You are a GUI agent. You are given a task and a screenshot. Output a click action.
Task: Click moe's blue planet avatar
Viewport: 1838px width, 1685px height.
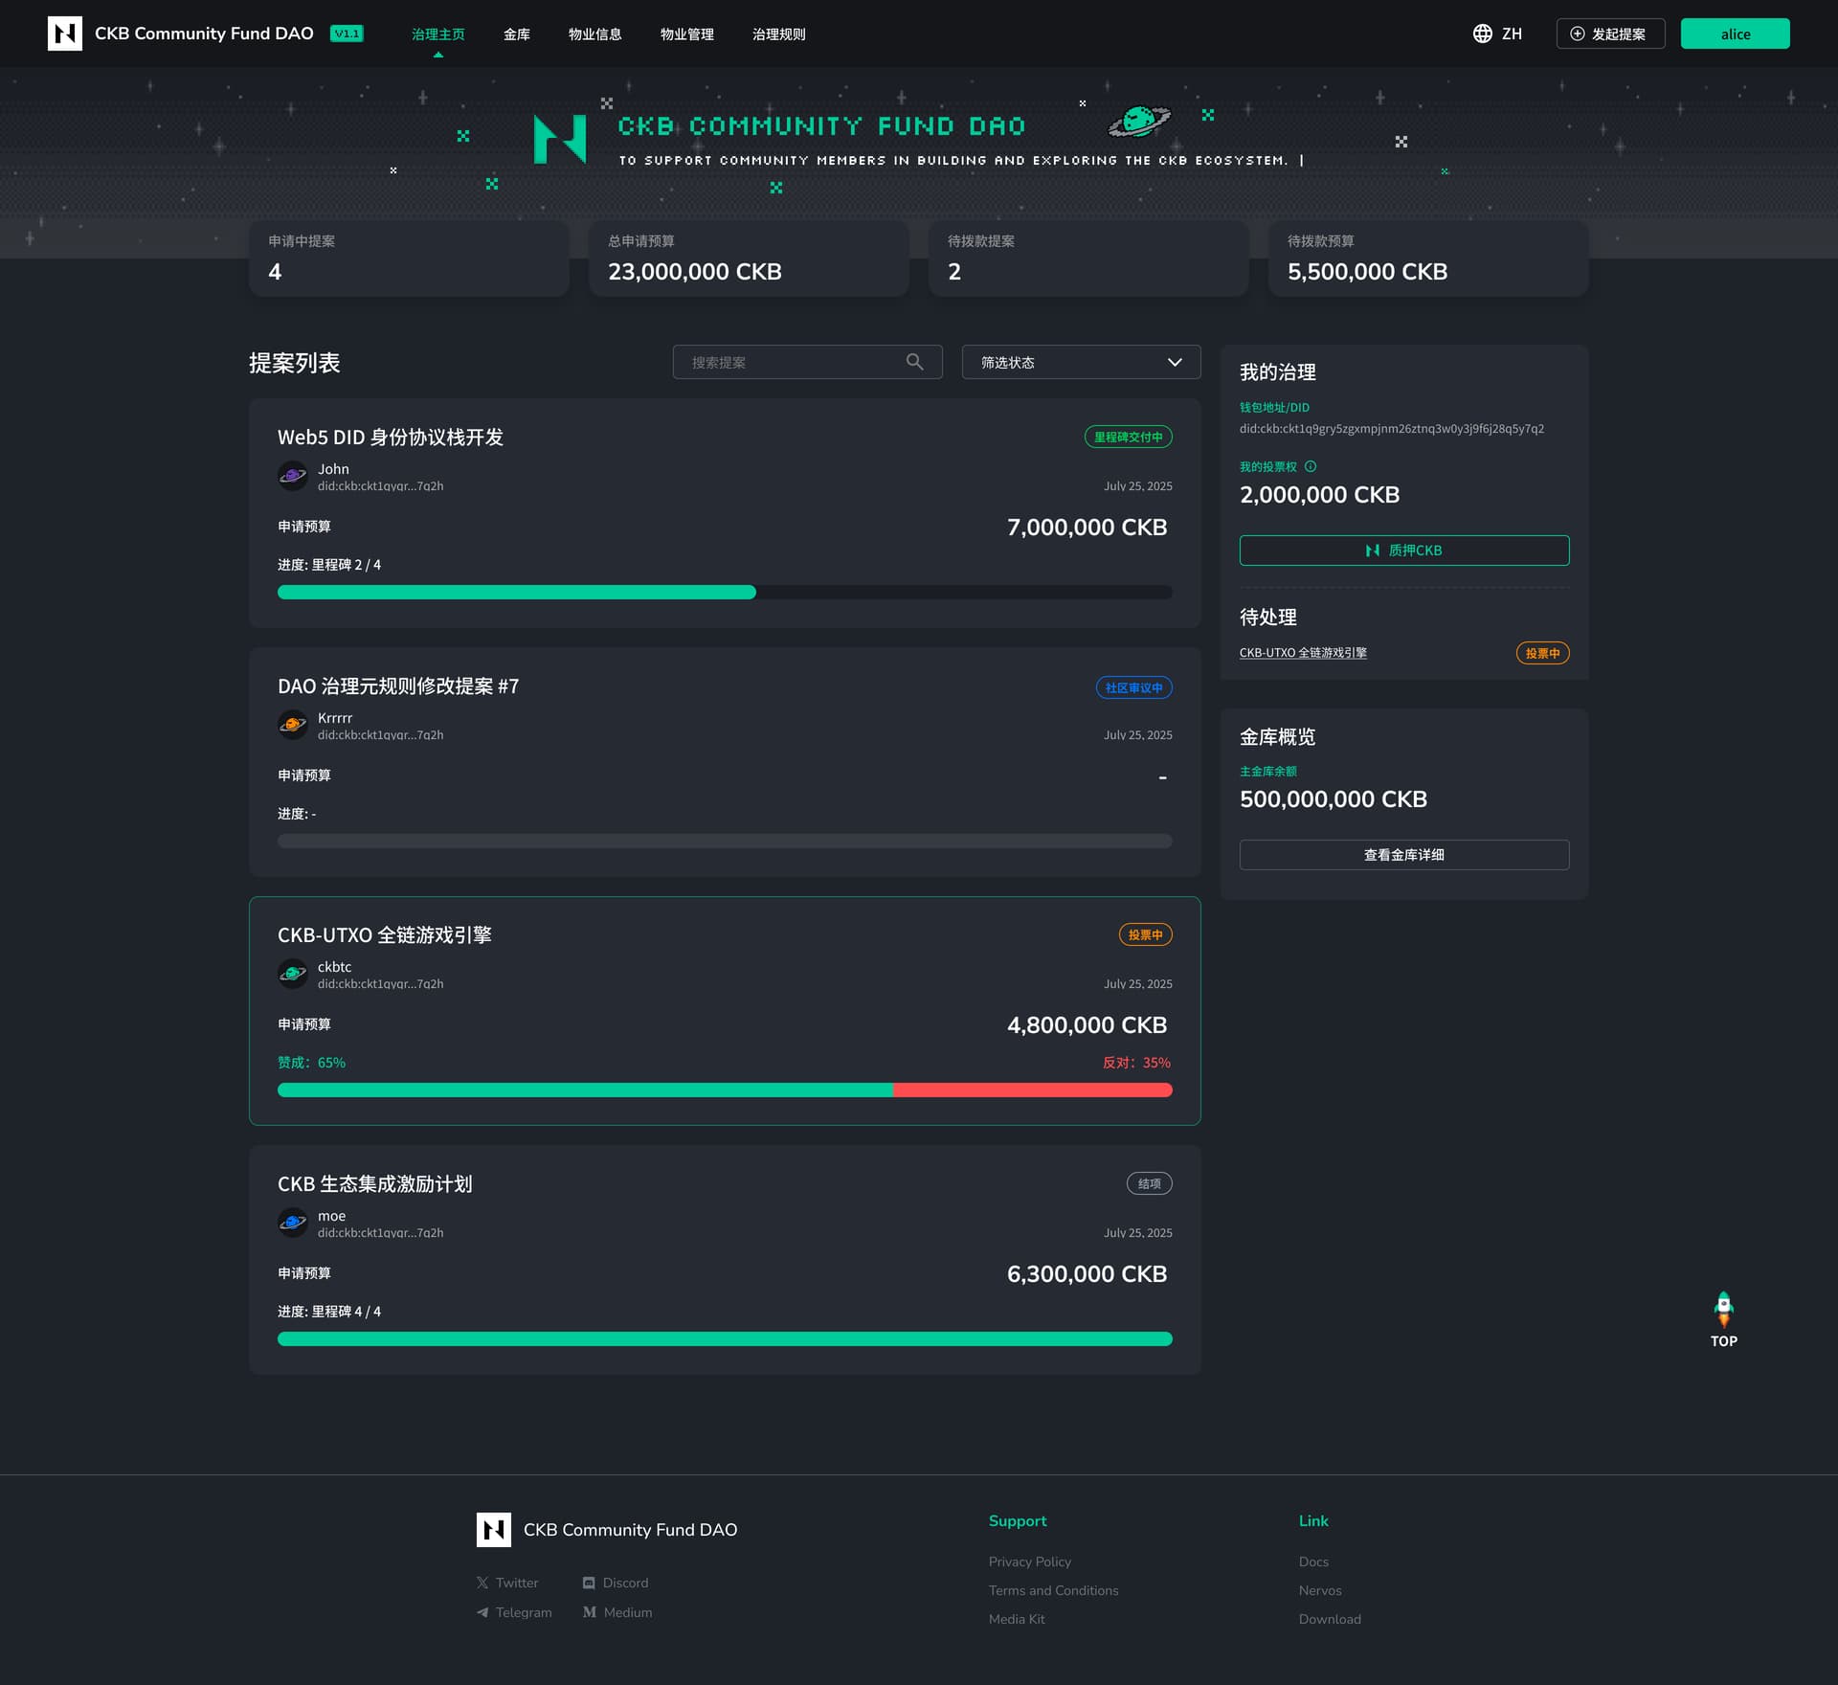tap(293, 1223)
